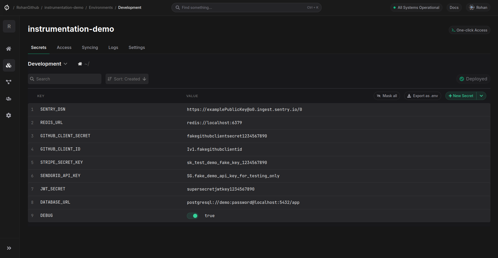Expand the arrow beside New Secret
The width and height of the screenshot is (498, 258).
pos(481,96)
